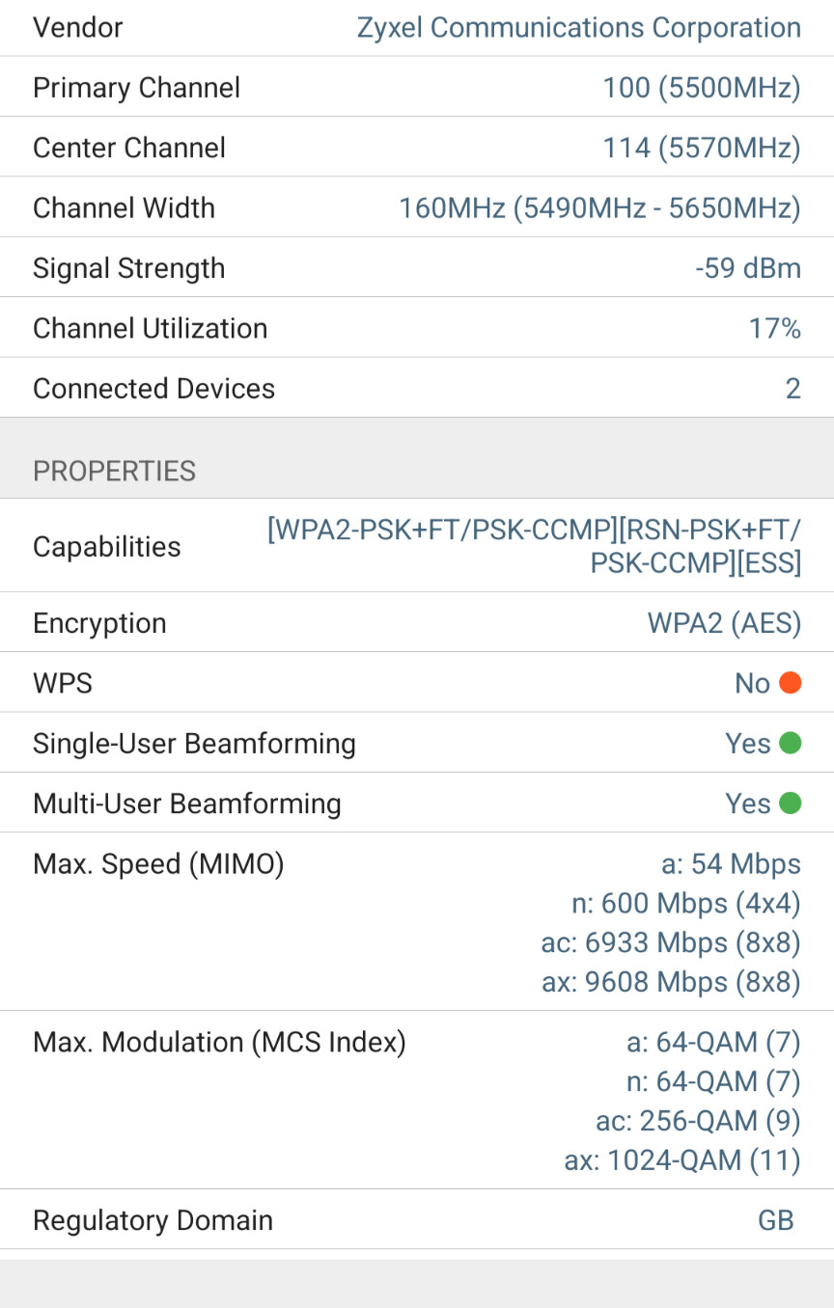
Task: Tap the -59 dBm signal strength value
Action: (x=748, y=268)
